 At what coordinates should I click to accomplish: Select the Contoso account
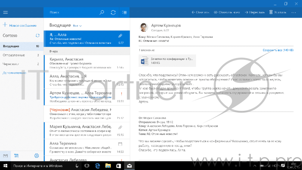pyautogui.click(x=10, y=36)
